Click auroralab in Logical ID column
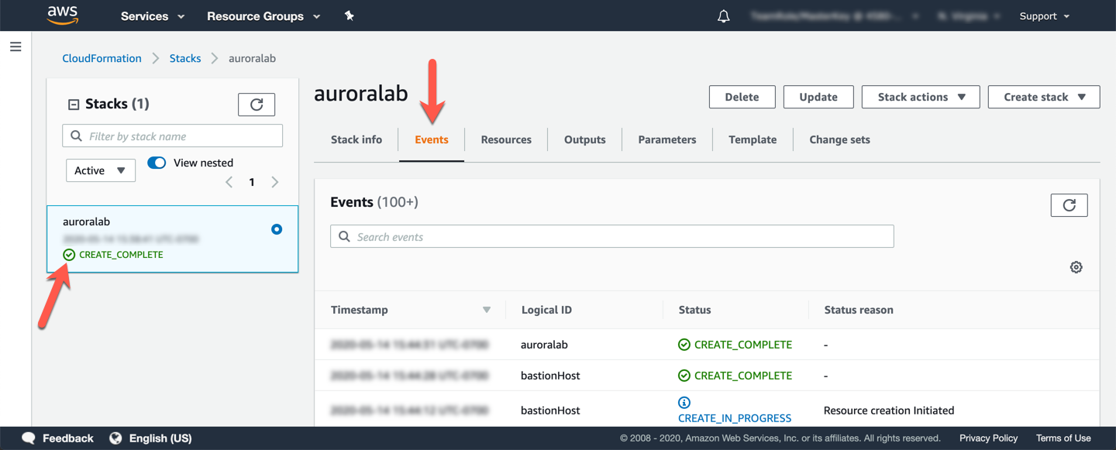The width and height of the screenshot is (1116, 450). [544, 345]
